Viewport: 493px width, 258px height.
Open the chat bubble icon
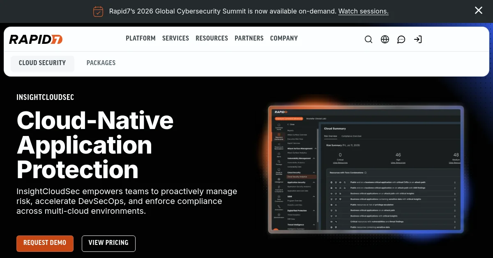pos(401,39)
